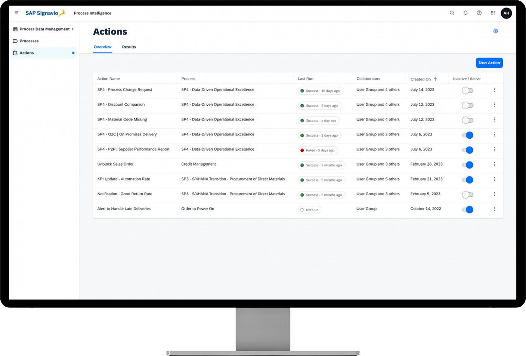
Task: Collapse the sidebar with hamburger icon
Action: [16, 13]
